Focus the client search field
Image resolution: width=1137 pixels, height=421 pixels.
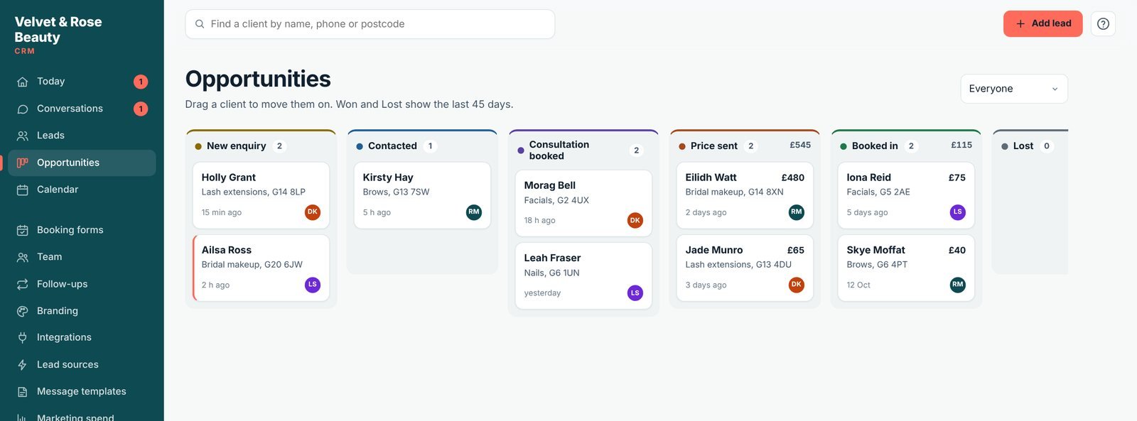point(370,24)
